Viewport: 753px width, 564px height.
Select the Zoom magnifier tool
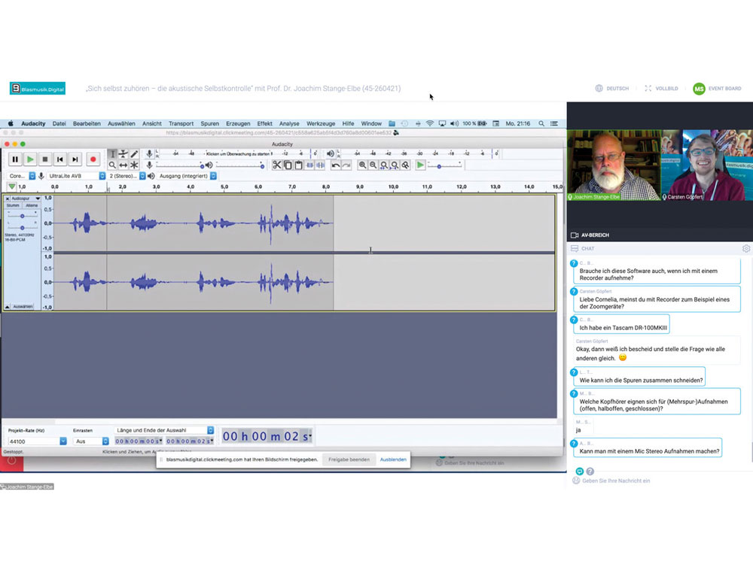[x=112, y=165]
